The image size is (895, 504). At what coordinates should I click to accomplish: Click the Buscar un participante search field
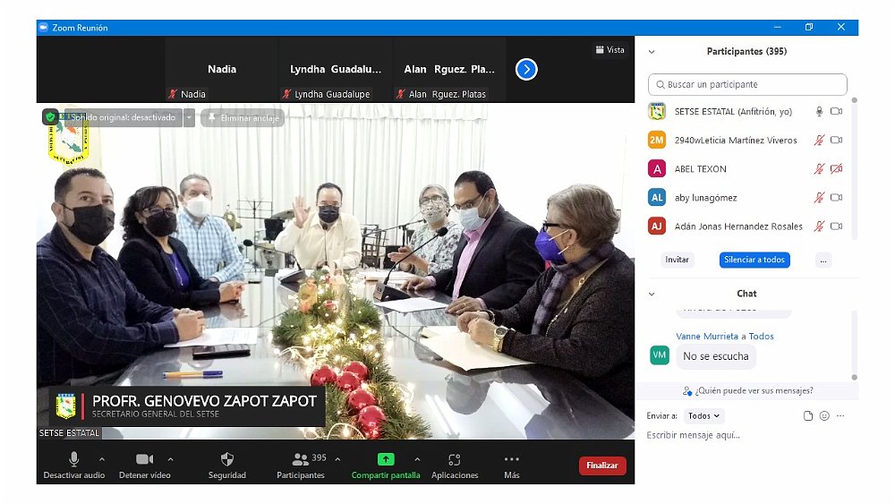click(x=747, y=85)
